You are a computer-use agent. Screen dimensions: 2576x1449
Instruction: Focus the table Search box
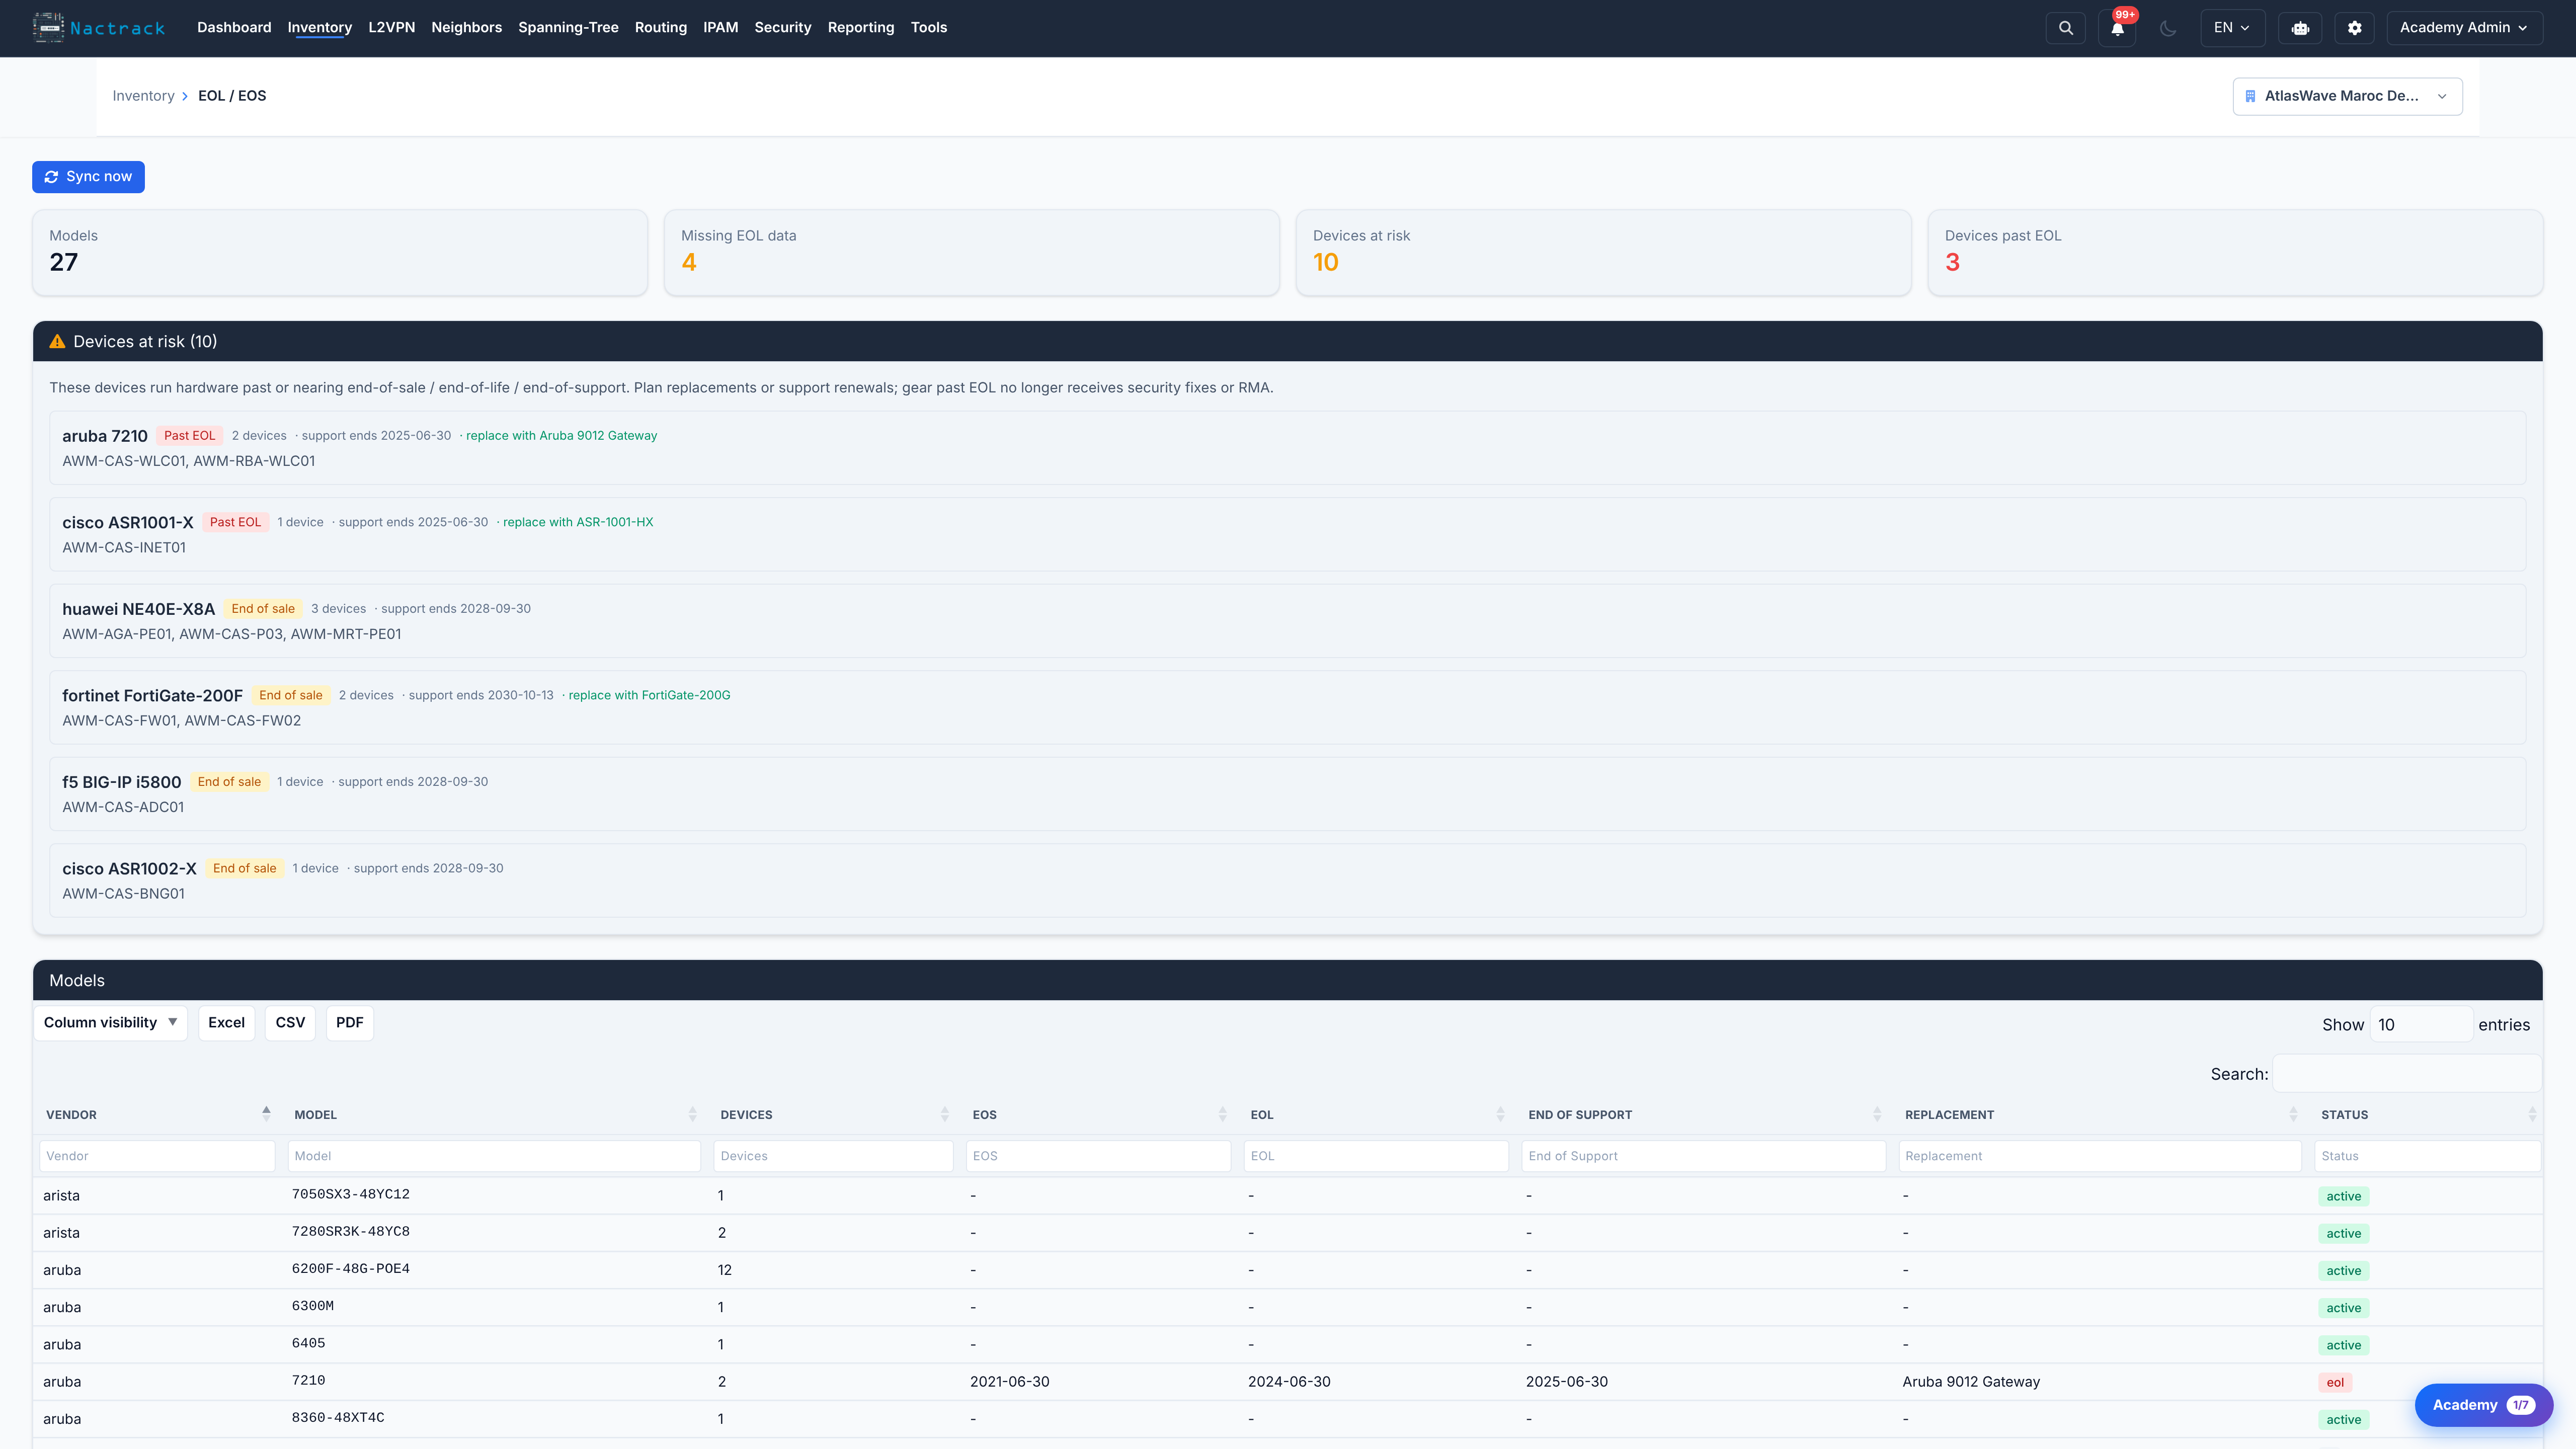(2407, 1073)
